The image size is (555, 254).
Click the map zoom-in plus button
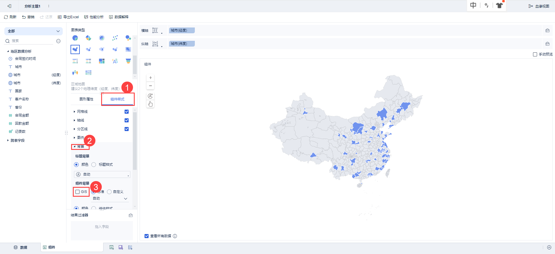pos(150,78)
